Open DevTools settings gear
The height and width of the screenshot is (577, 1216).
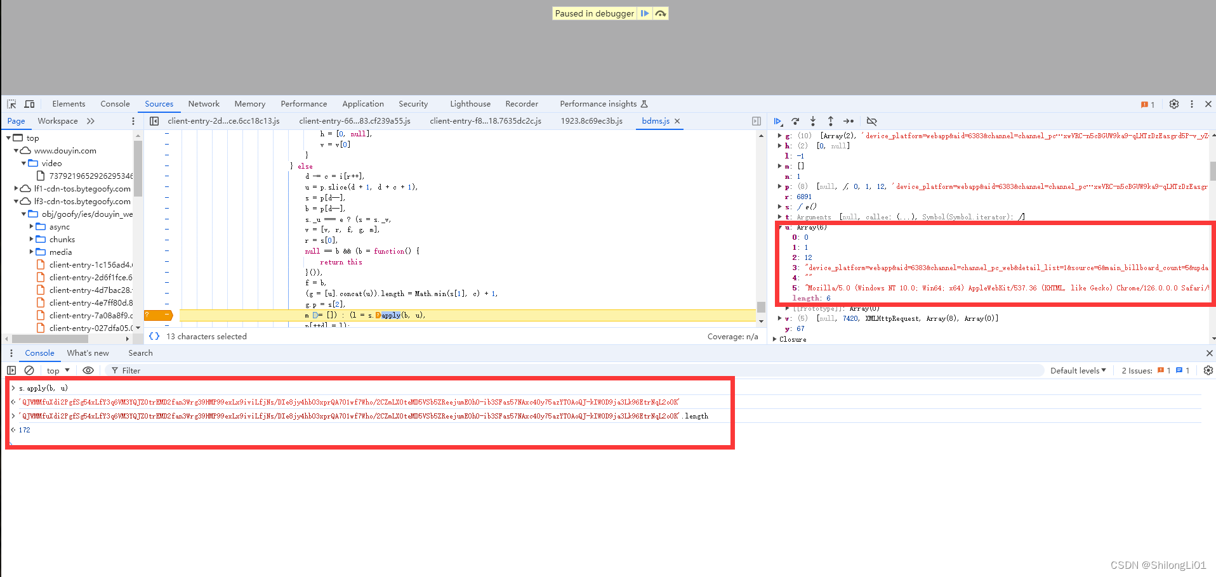(1173, 104)
